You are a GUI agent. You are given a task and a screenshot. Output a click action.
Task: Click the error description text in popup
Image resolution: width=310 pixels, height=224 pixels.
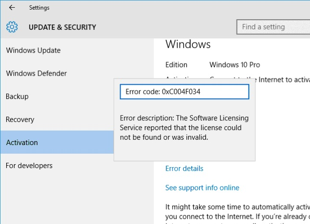point(183,128)
